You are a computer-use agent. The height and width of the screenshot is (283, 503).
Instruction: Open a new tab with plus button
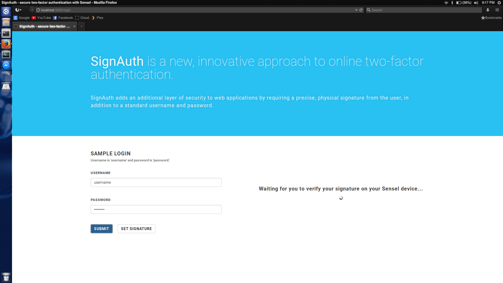click(x=81, y=26)
